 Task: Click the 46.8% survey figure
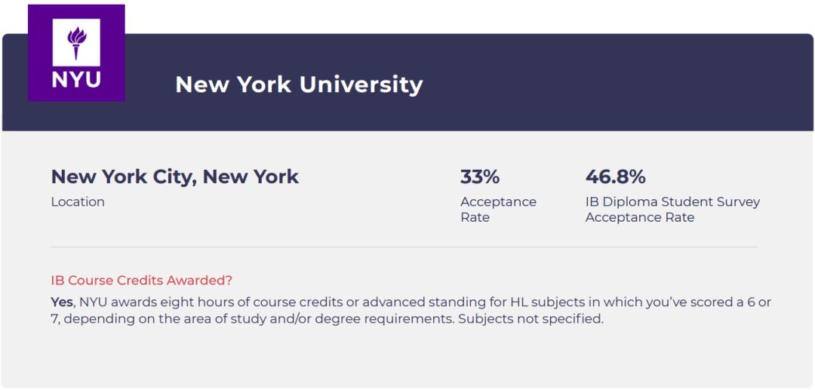point(615,177)
